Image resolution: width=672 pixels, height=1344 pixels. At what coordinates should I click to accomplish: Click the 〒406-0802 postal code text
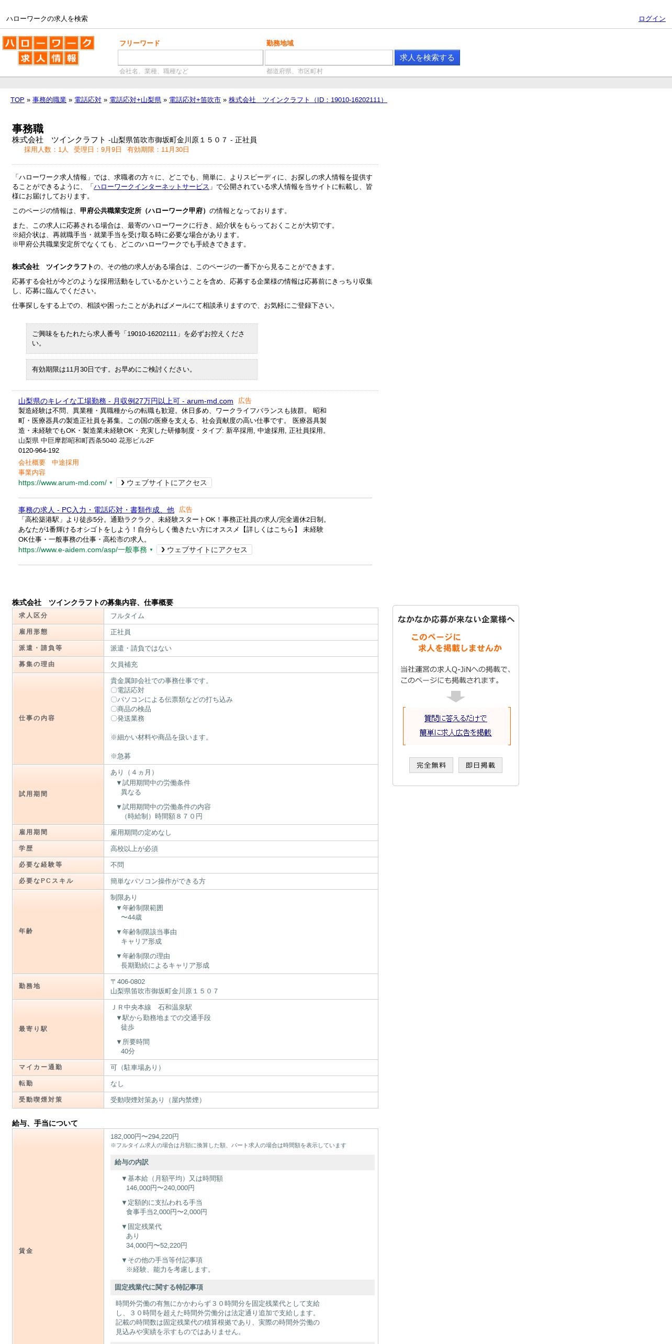pos(128,982)
